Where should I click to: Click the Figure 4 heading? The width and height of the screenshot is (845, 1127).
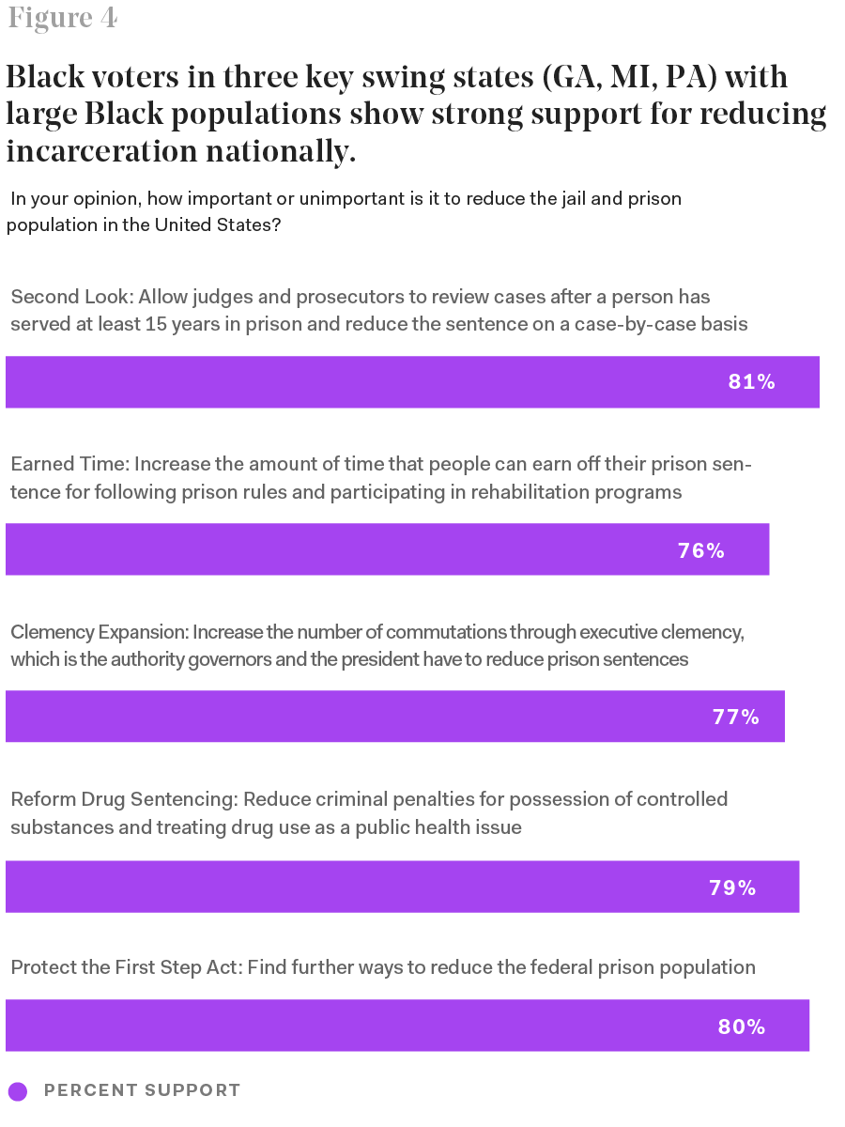pos(63,19)
